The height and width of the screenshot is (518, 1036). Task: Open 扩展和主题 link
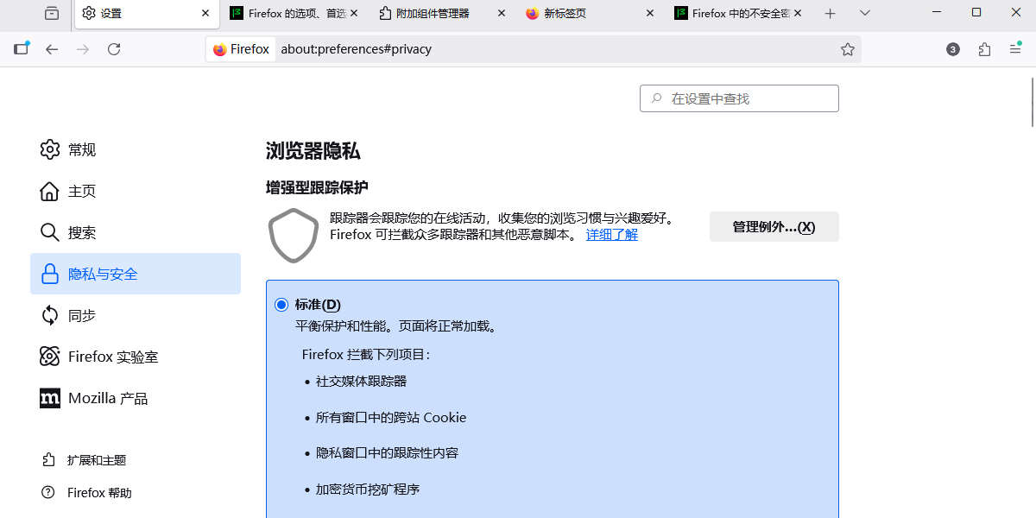[97, 460]
